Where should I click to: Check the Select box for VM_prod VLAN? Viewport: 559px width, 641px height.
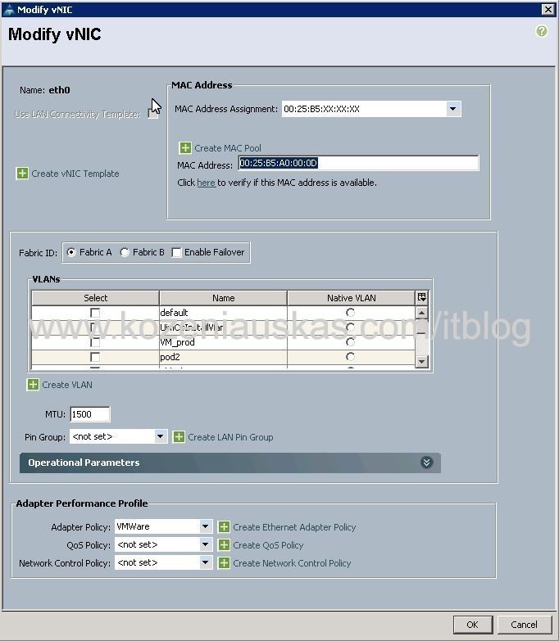[95, 342]
